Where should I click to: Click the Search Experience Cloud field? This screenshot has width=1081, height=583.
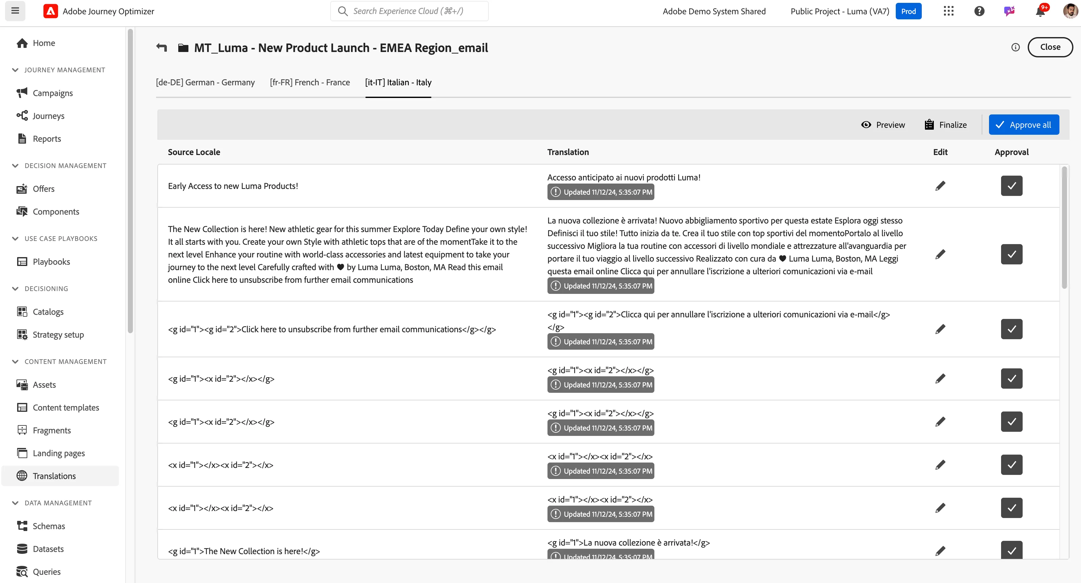coord(409,11)
